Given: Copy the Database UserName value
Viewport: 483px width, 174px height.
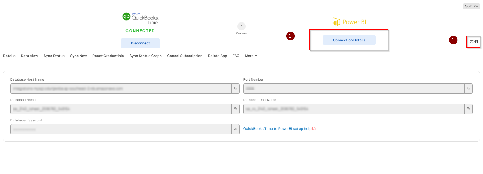Looking at the screenshot, I should 468,109.
